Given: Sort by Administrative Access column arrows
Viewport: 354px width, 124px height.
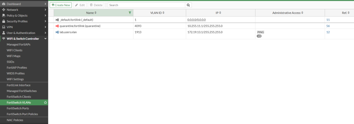Looking at the screenshot, I should (302, 13).
